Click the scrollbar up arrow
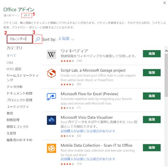 [x=166, y=51]
